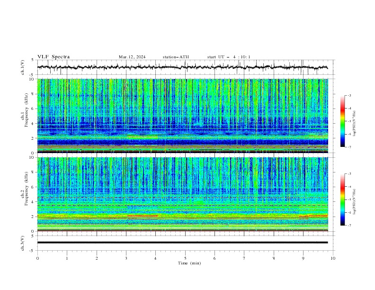The height and width of the screenshot is (290, 375).
Task: Select the date text "Mar.12, 2024"
Action: tap(132, 57)
